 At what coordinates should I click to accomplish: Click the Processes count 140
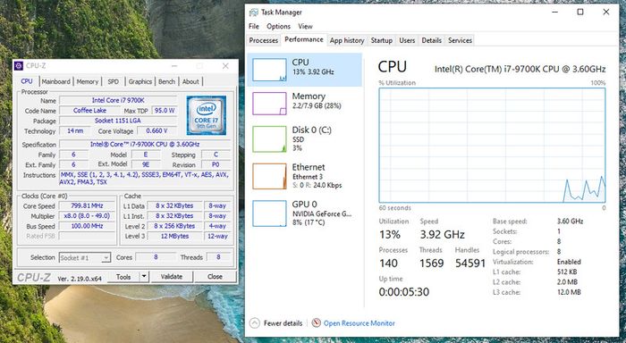(388, 264)
